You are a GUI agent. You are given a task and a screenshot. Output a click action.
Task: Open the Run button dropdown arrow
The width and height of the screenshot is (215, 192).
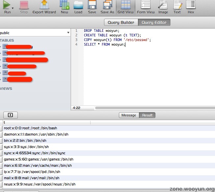point(13,8)
